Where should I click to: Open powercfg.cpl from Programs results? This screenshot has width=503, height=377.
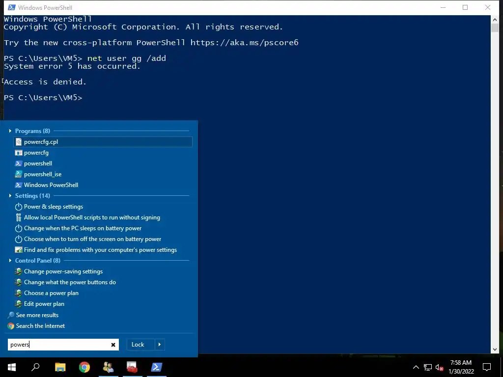pyautogui.click(x=103, y=142)
